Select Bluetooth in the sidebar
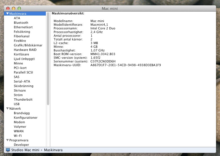220x156 pixels. click(21, 23)
